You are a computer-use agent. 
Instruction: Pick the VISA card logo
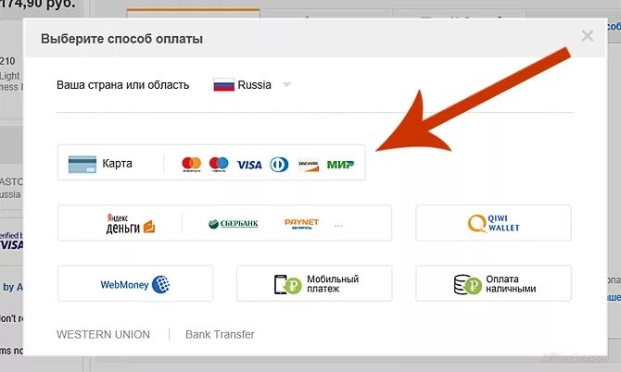pyautogui.click(x=249, y=165)
